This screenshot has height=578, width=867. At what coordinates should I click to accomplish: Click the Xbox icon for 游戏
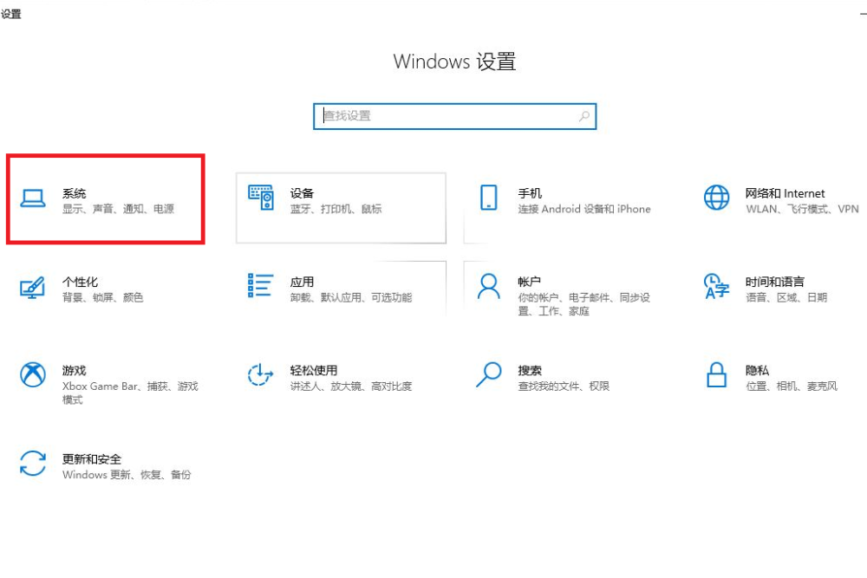[33, 374]
